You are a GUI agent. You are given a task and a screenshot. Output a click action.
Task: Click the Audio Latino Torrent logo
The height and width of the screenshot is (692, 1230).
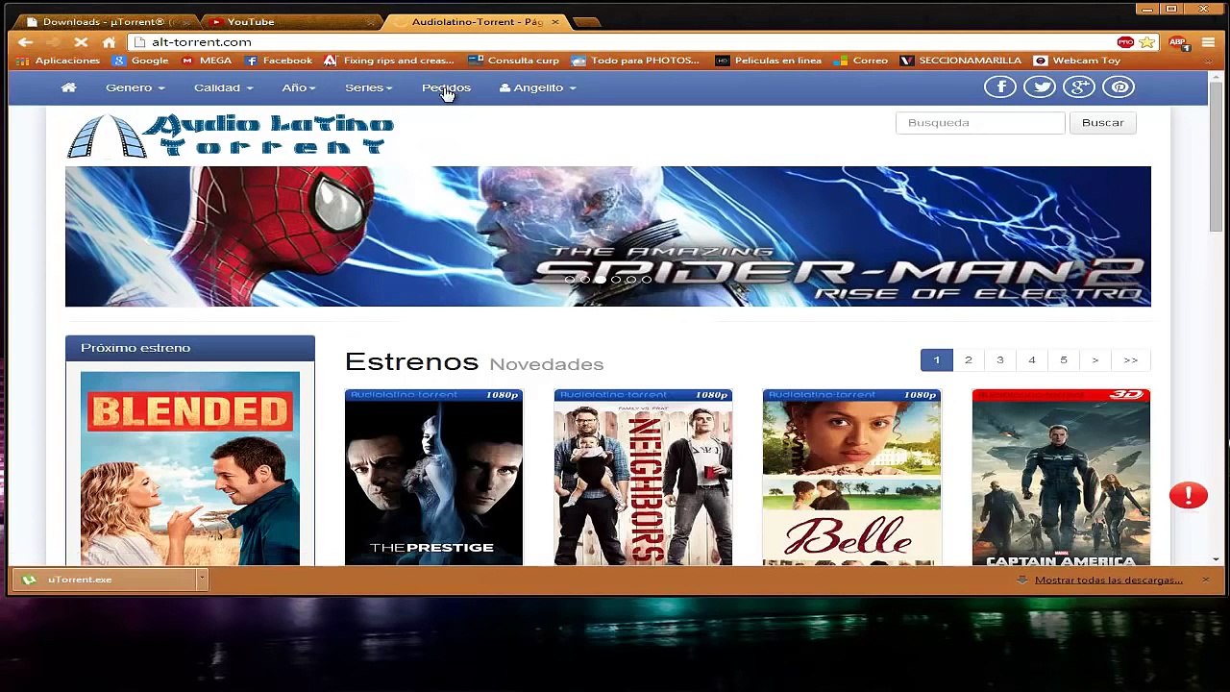click(x=231, y=136)
